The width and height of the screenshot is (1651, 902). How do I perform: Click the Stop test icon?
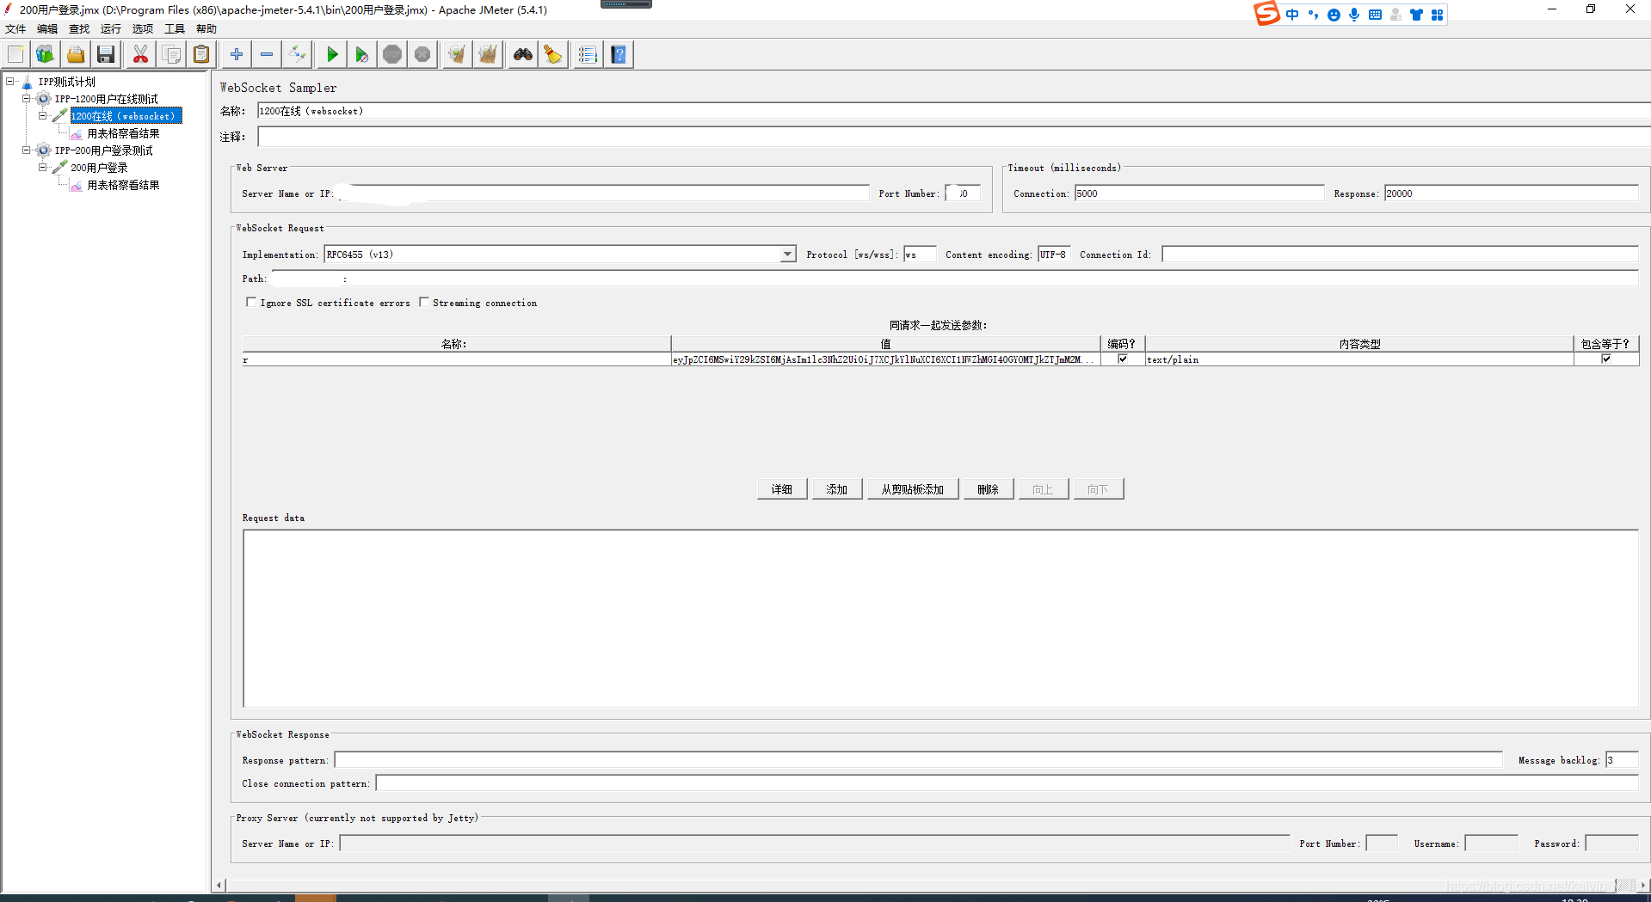tap(392, 55)
